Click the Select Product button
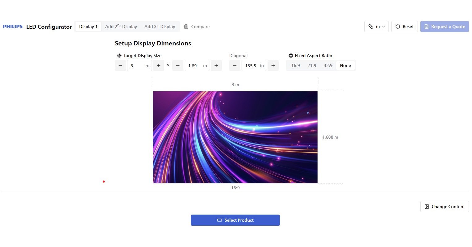 tap(235, 220)
